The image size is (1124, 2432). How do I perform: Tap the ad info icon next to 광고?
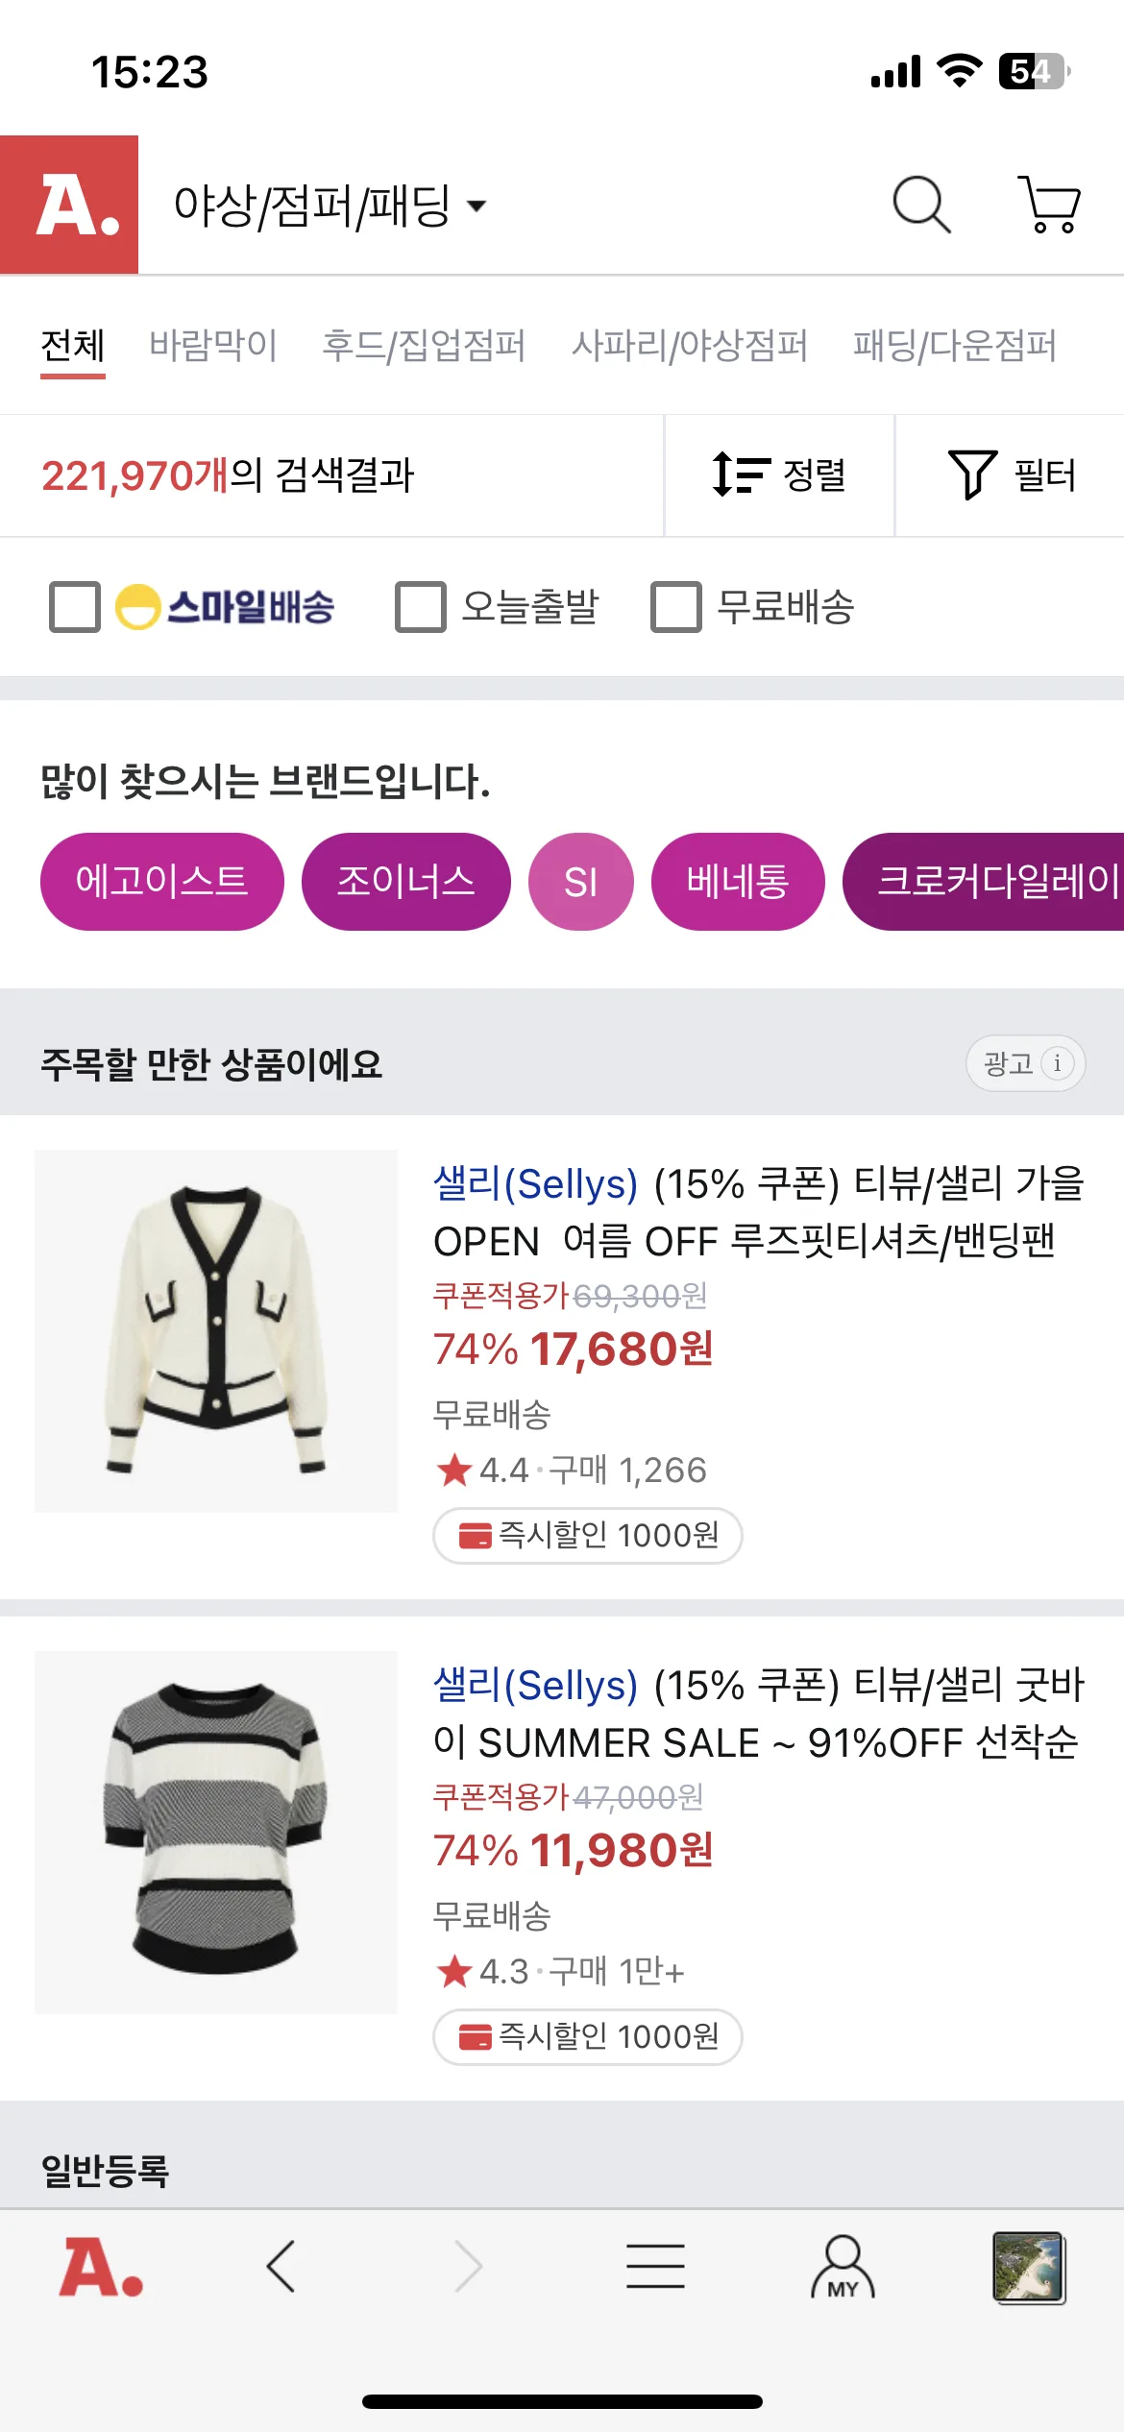click(x=1058, y=1063)
